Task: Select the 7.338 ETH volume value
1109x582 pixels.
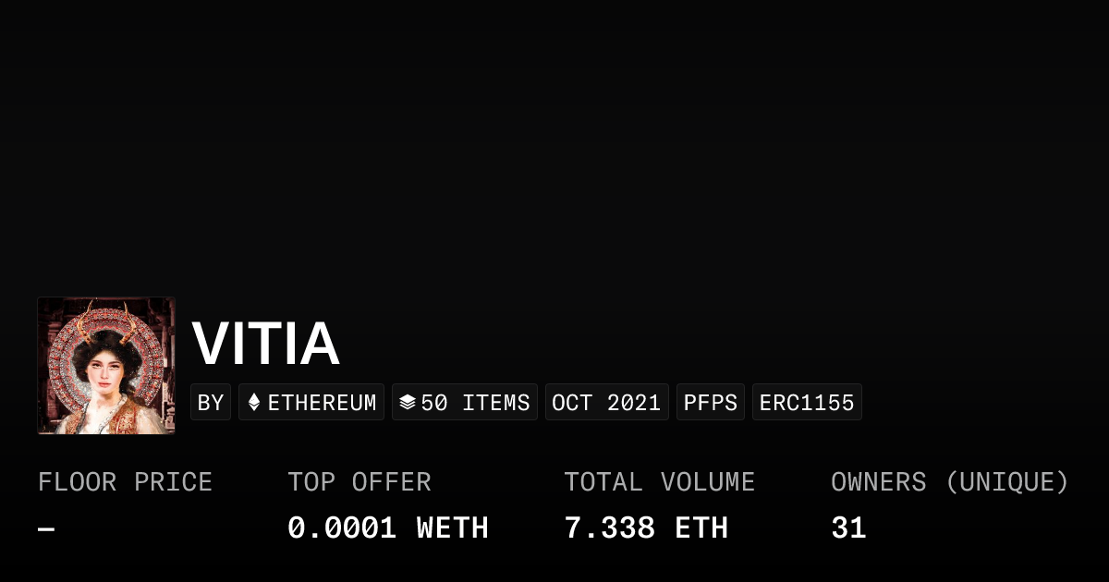Action: [646, 528]
